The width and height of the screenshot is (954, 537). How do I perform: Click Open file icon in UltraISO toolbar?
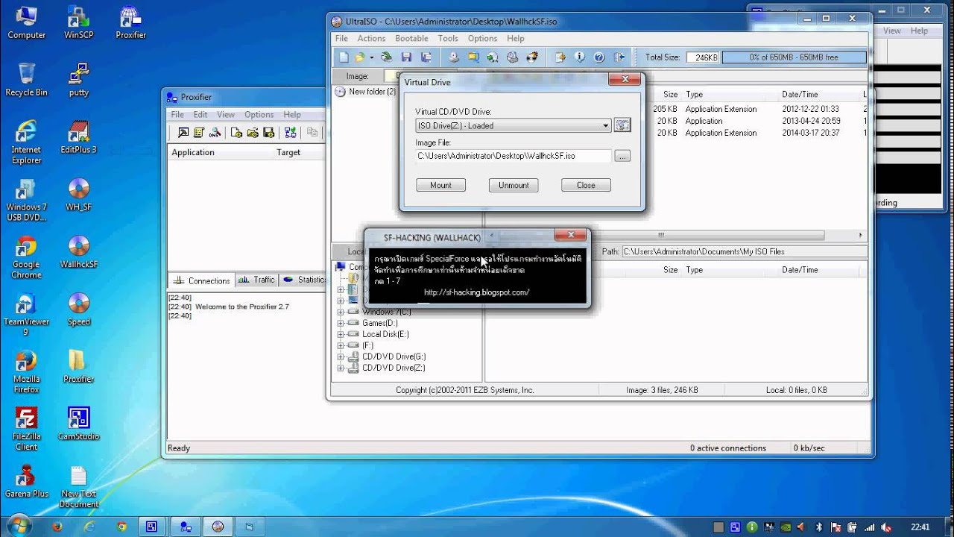pos(360,57)
